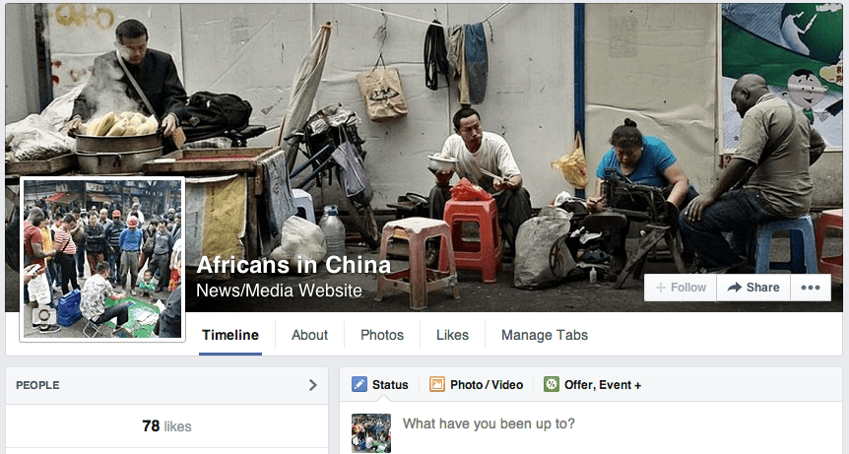Click the pencil Status icon
The image size is (849, 454).
tap(359, 385)
